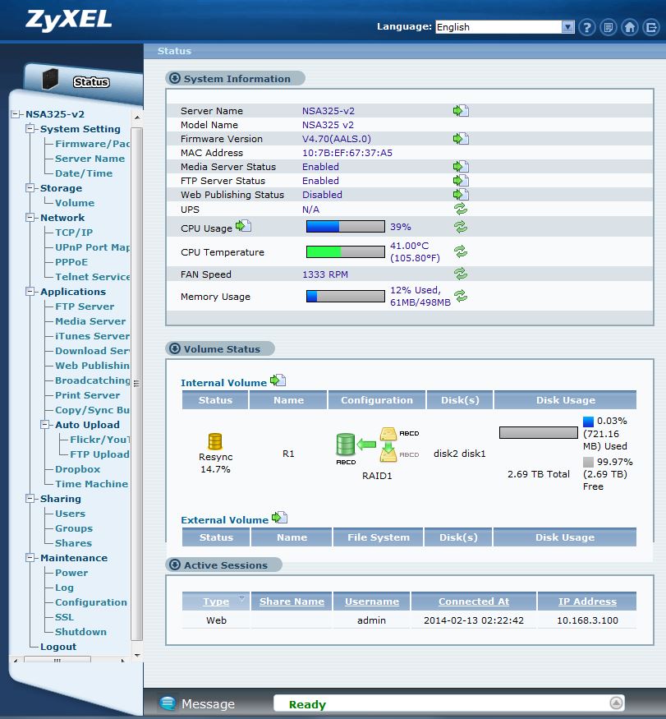Collapse the Sharing tree node toggle
This screenshot has height=719, width=666.
click(30, 499)
